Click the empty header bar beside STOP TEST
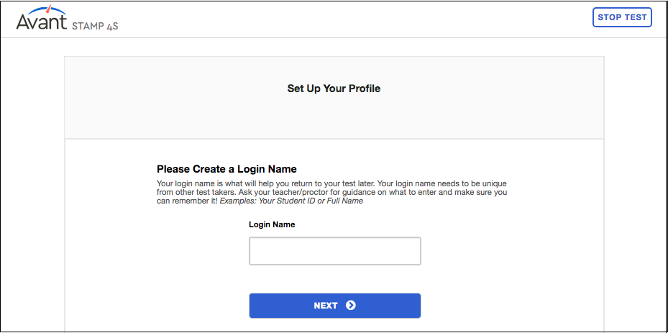 click(x=354, y=19)
